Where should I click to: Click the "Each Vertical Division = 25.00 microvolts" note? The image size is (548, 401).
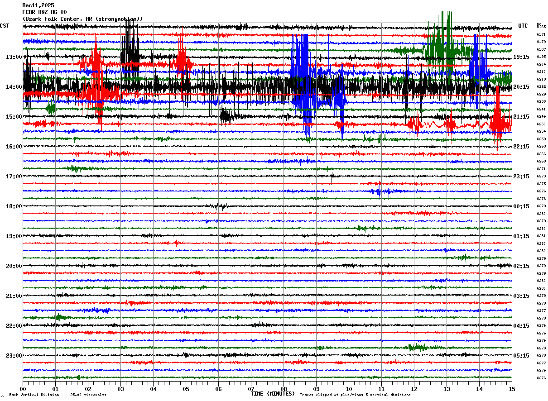(x=58, y=395)
